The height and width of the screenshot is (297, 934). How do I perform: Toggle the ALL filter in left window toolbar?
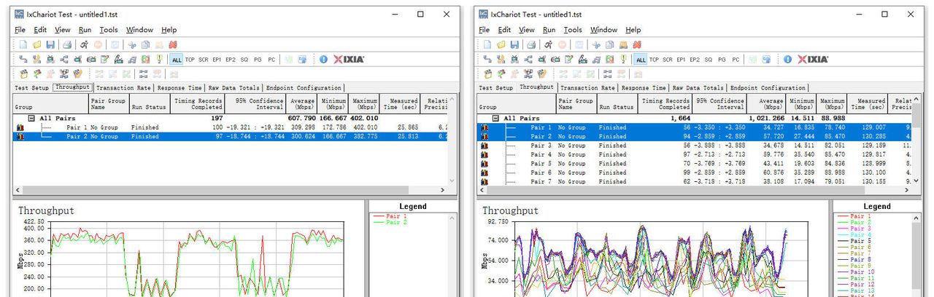(177, 60)
